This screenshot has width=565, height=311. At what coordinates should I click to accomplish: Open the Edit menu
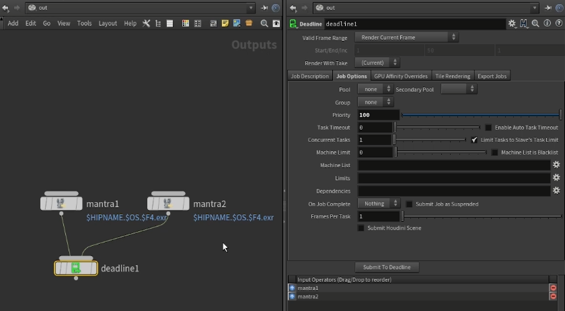coord(31,24)
